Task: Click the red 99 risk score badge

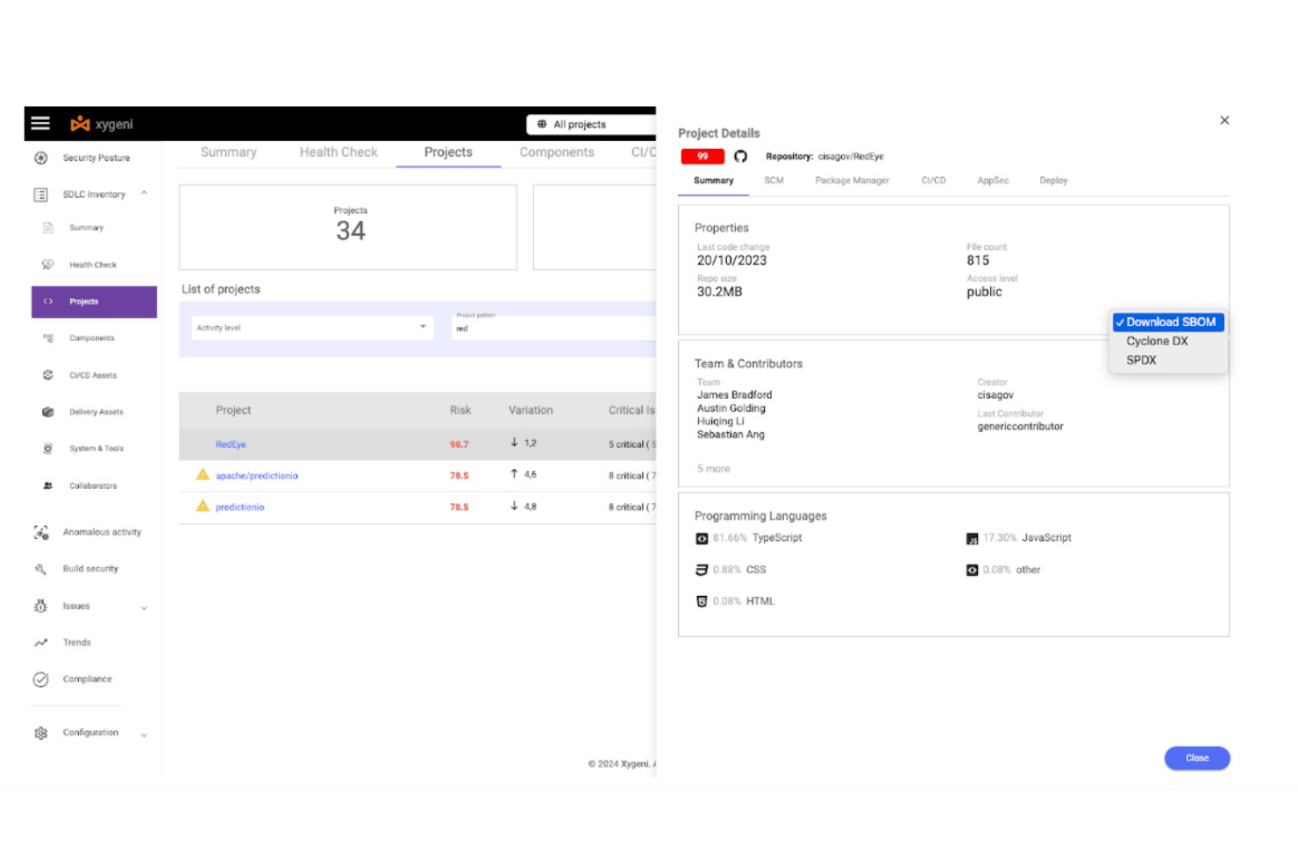Action: pos(702,156)
